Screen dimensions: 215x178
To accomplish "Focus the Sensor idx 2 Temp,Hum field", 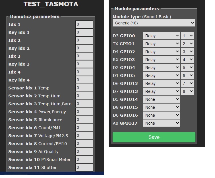I will 84,96.
